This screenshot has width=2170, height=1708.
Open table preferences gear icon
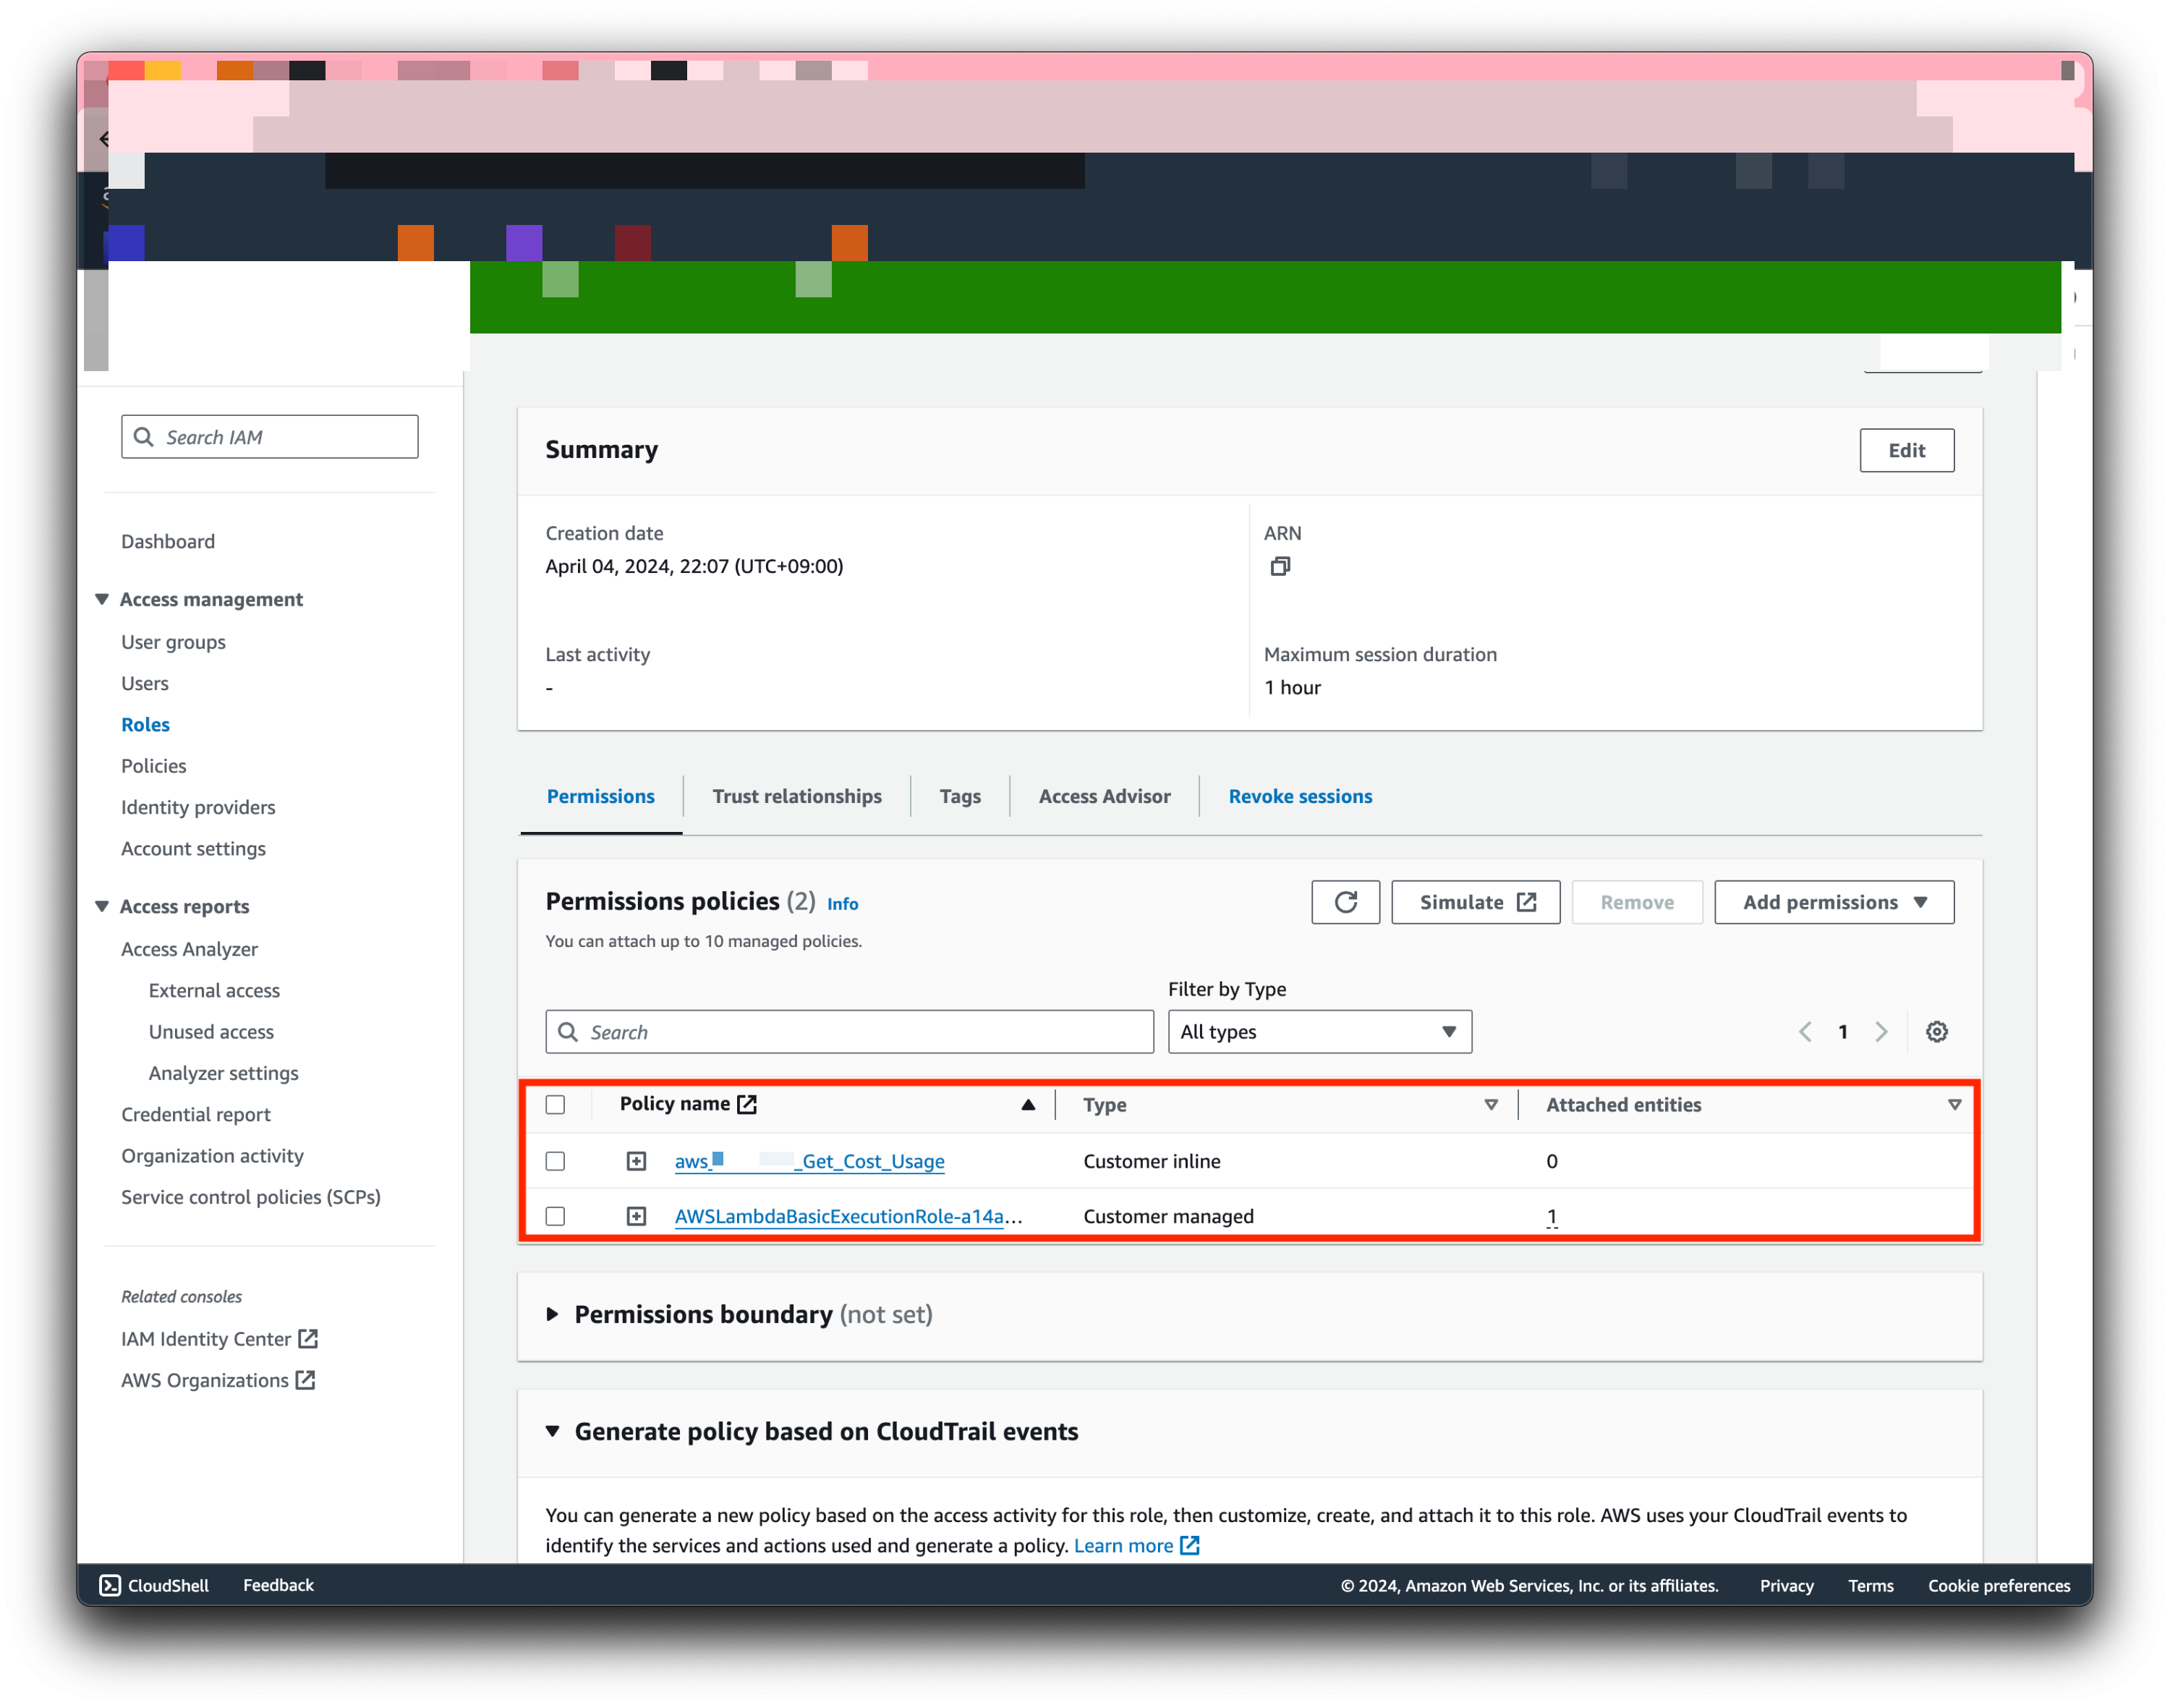click(1936, 1031)
